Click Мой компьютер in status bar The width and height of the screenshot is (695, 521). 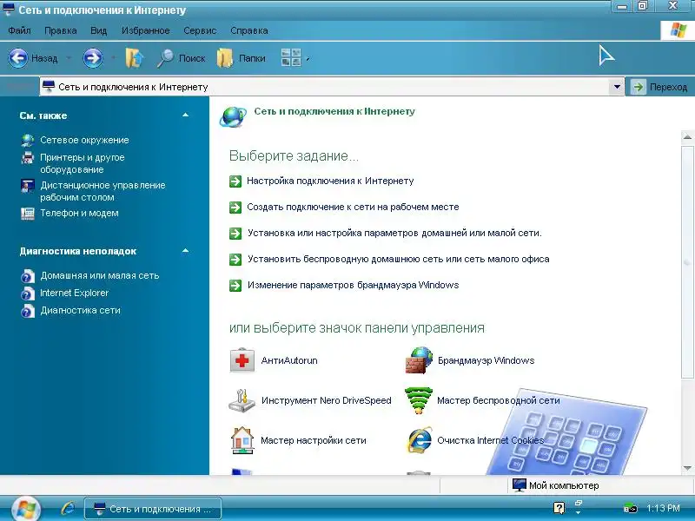tap(555, 485)
